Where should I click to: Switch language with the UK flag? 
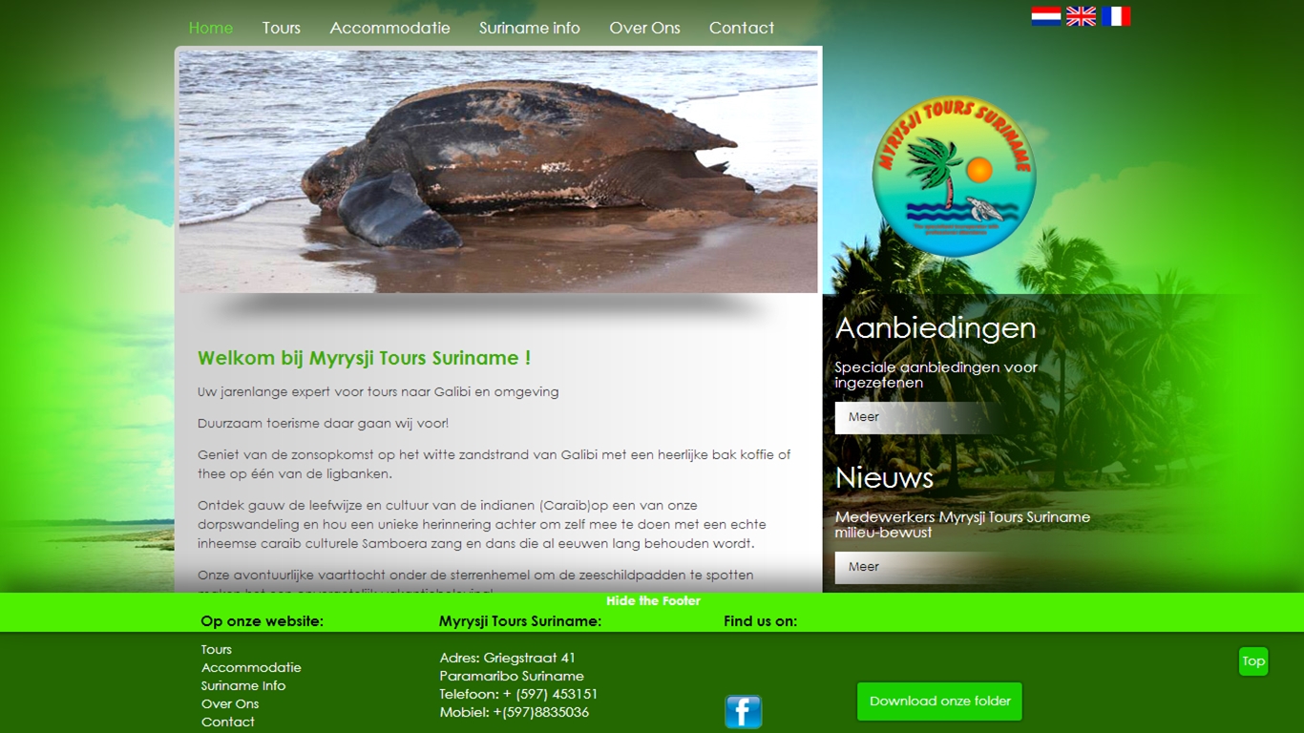click(x=1081, y=16)
